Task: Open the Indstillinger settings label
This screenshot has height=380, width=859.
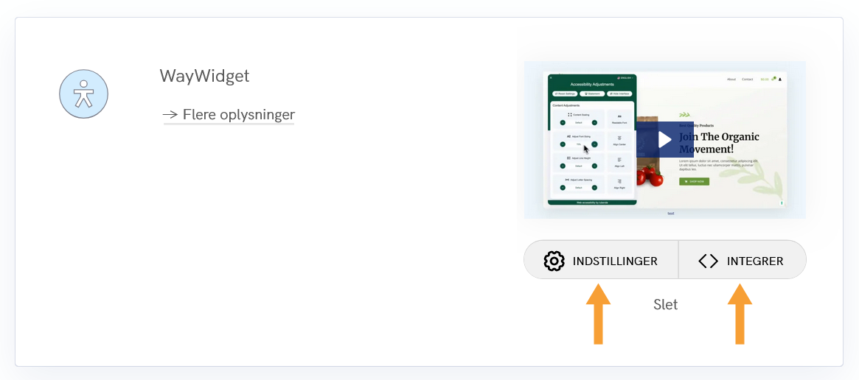Action: pos(614,261)
